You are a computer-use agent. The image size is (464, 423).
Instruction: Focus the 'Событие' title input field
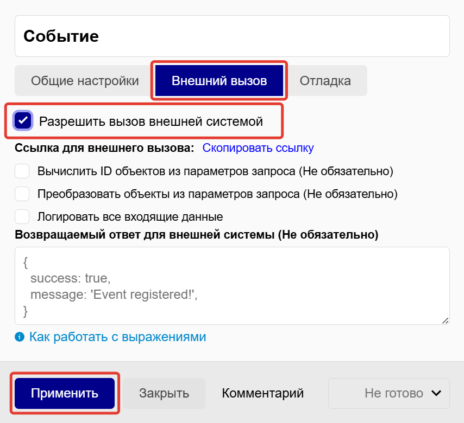(x=232, y=36)
